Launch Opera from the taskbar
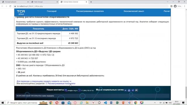The height and width of the screenshot is (105, 187). coord(57,103)
